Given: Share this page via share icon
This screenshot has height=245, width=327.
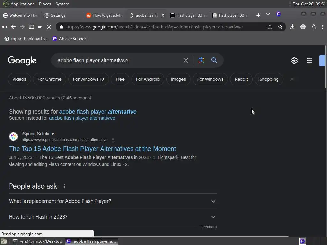Looking at the screenshot, I should (x=270, y=27).
